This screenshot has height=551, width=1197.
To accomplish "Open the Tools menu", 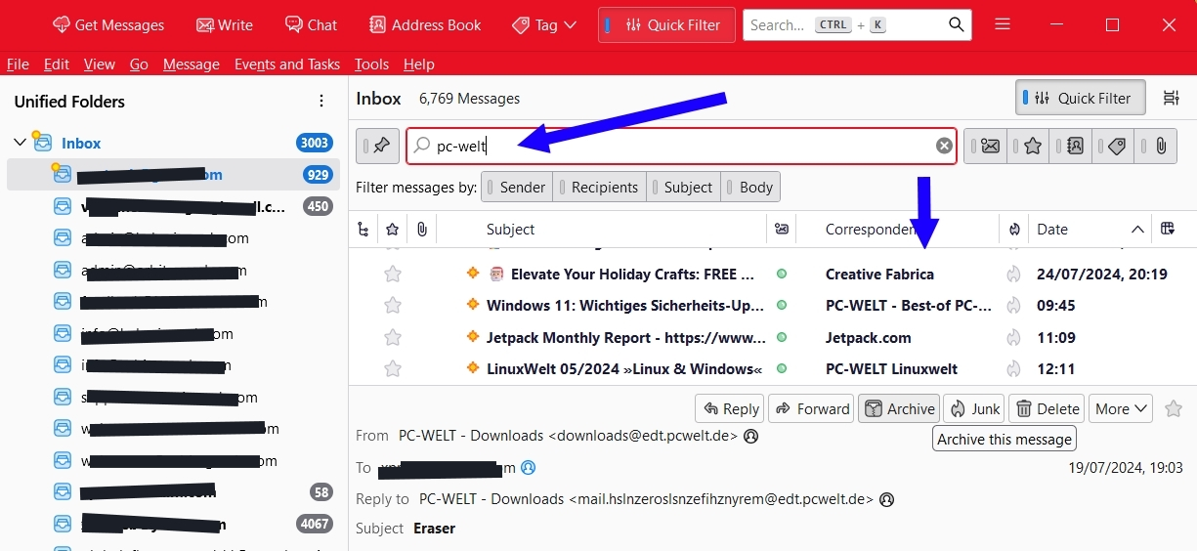I will [371, 64].
